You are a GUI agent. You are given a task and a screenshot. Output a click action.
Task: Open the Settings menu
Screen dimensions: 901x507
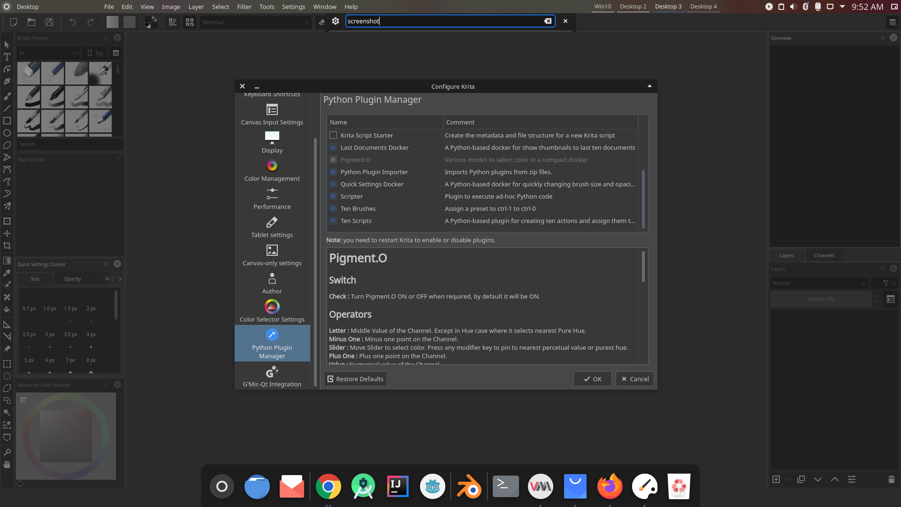(x=293, y=7)
